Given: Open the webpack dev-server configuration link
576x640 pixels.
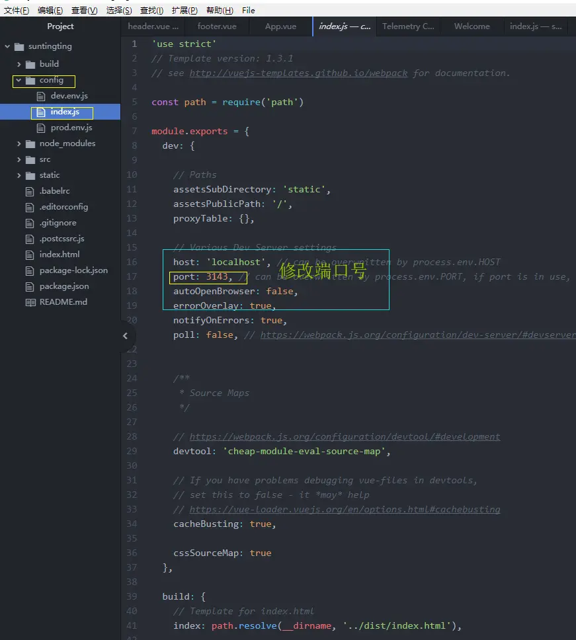Looking at the screenshot, I should tap(418, 335).
